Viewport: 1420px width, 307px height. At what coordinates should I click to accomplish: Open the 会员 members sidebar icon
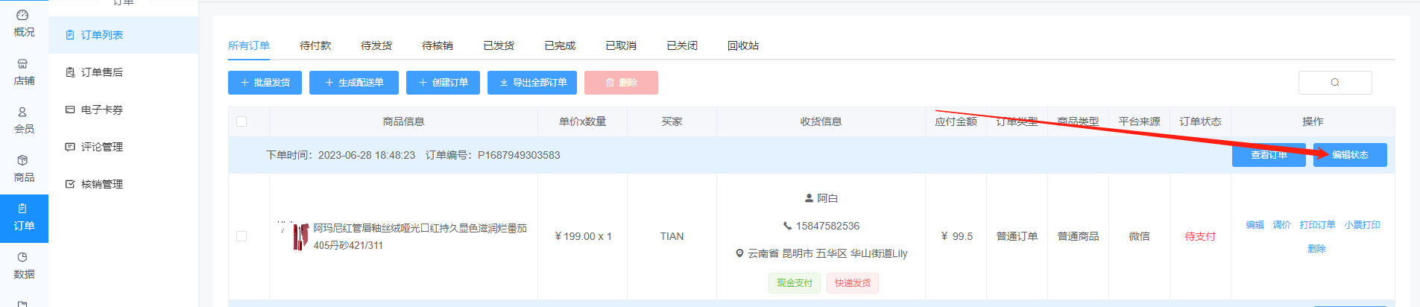click(24, 120)
